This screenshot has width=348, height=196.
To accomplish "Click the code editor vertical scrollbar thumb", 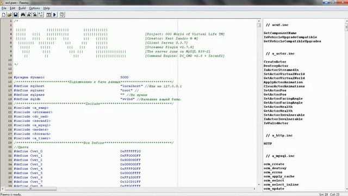I will pyautogui.click(x=259, y=25).
